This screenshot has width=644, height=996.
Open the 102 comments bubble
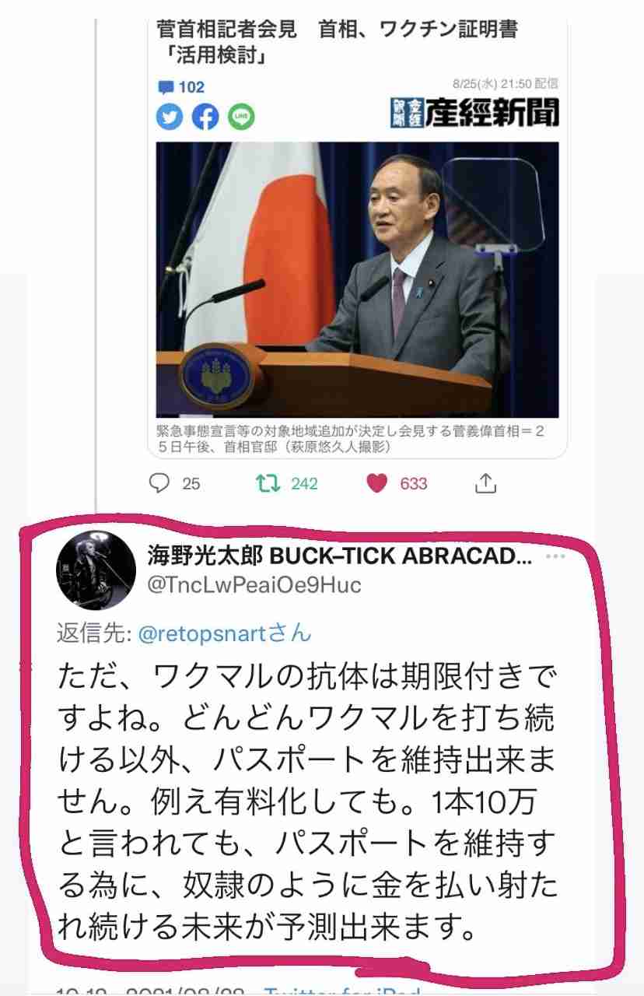[x=180, y=87]
